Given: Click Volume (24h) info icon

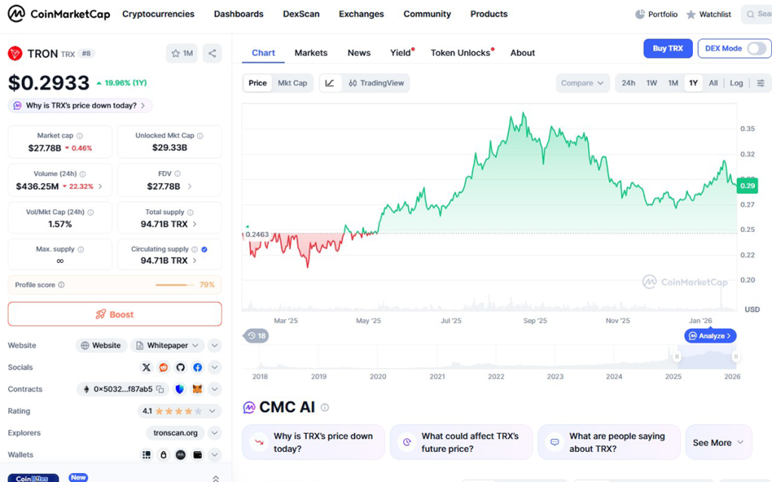Looking at the screenshot, I should coord(83,174).
